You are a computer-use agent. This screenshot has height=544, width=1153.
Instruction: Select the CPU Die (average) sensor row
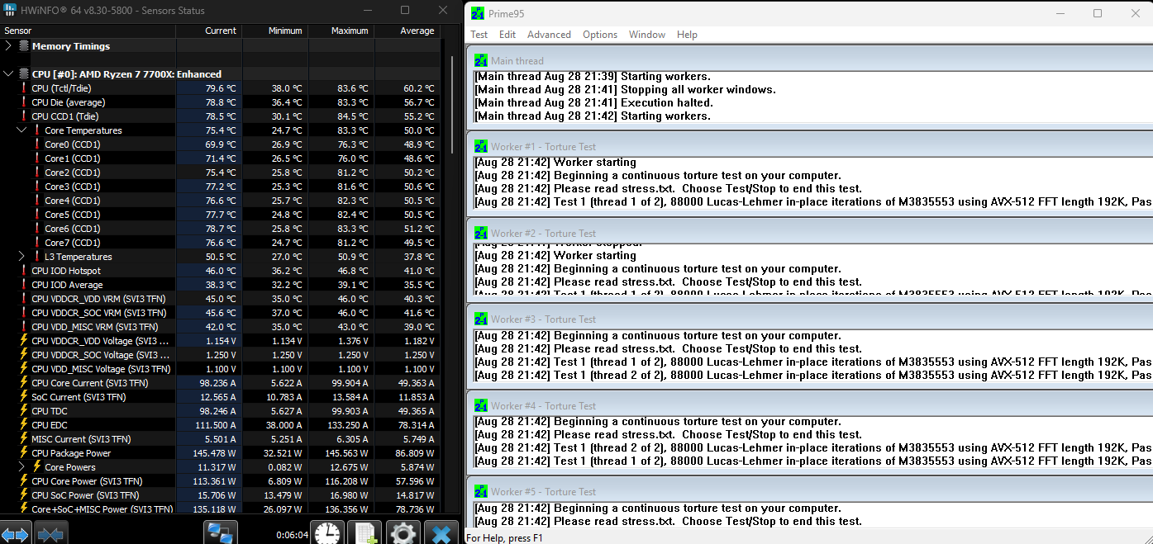pyautogui.click(x=221, y=102)
